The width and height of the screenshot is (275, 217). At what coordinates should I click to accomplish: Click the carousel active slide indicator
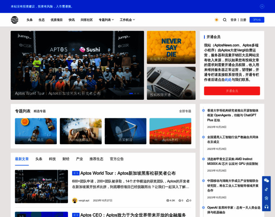[x=131, y=93]
